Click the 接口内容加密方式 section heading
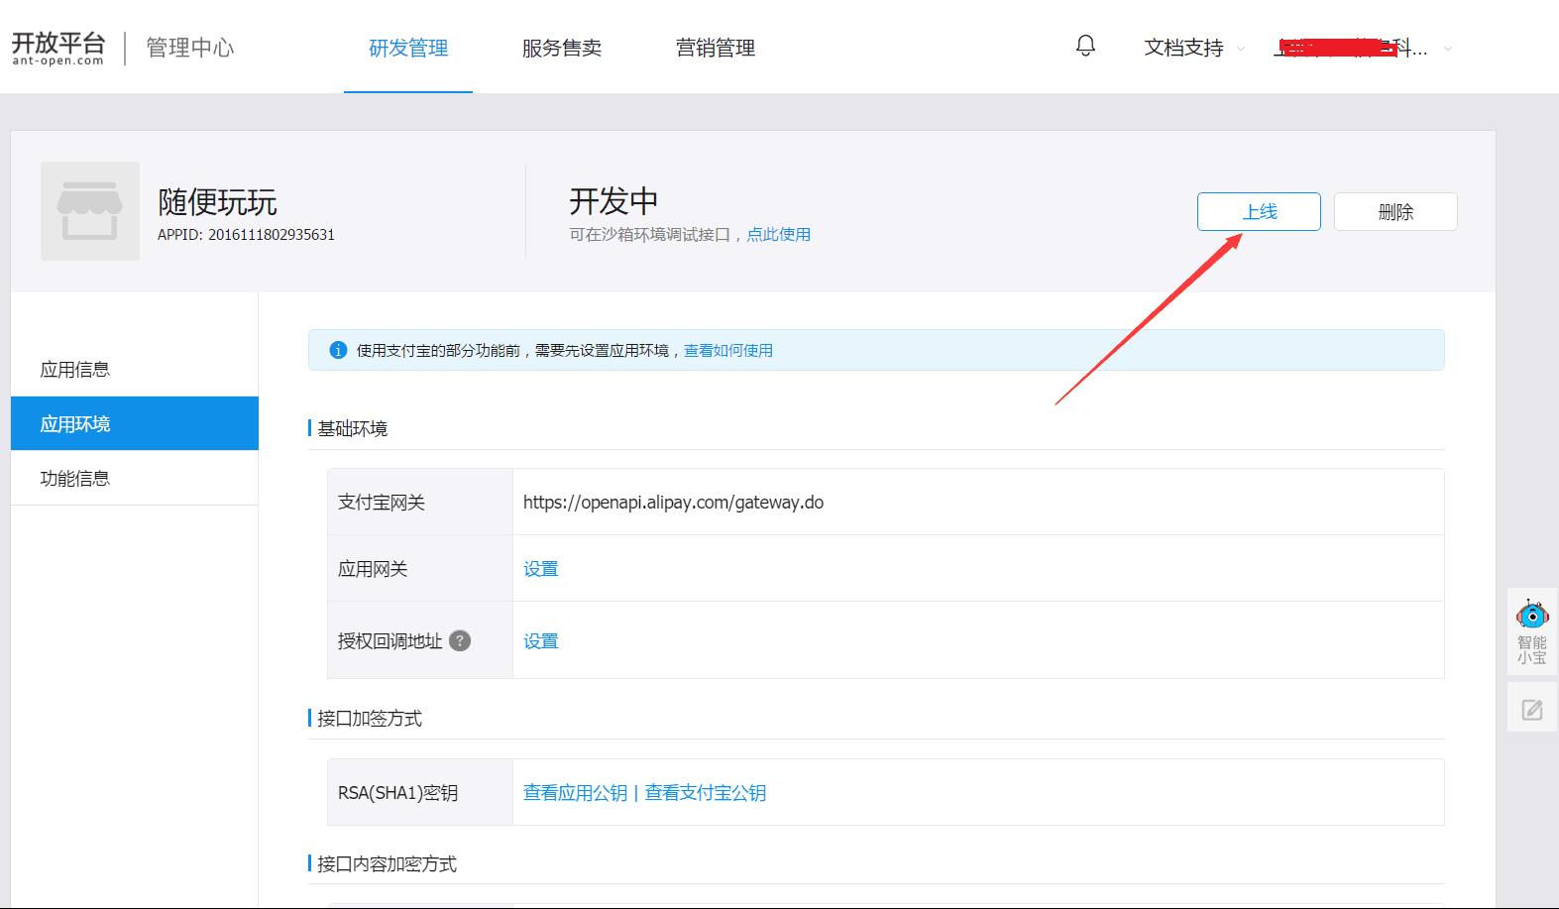 coord(387,863)
